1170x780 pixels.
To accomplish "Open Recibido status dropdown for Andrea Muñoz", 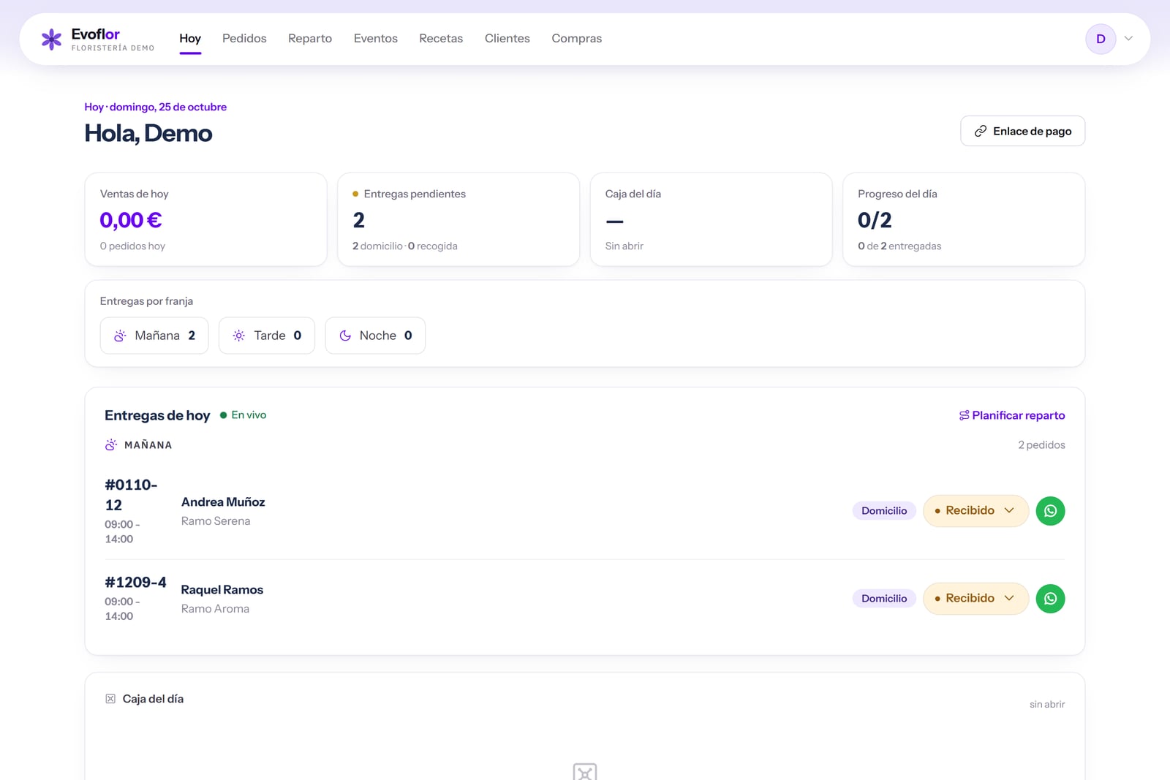I will pyautogui.click(x=975, y=511).
